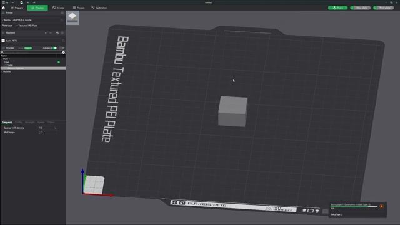Click the green icon on Cube row
The height and width of the screenshot is (225, 400).
pos(59,62)
